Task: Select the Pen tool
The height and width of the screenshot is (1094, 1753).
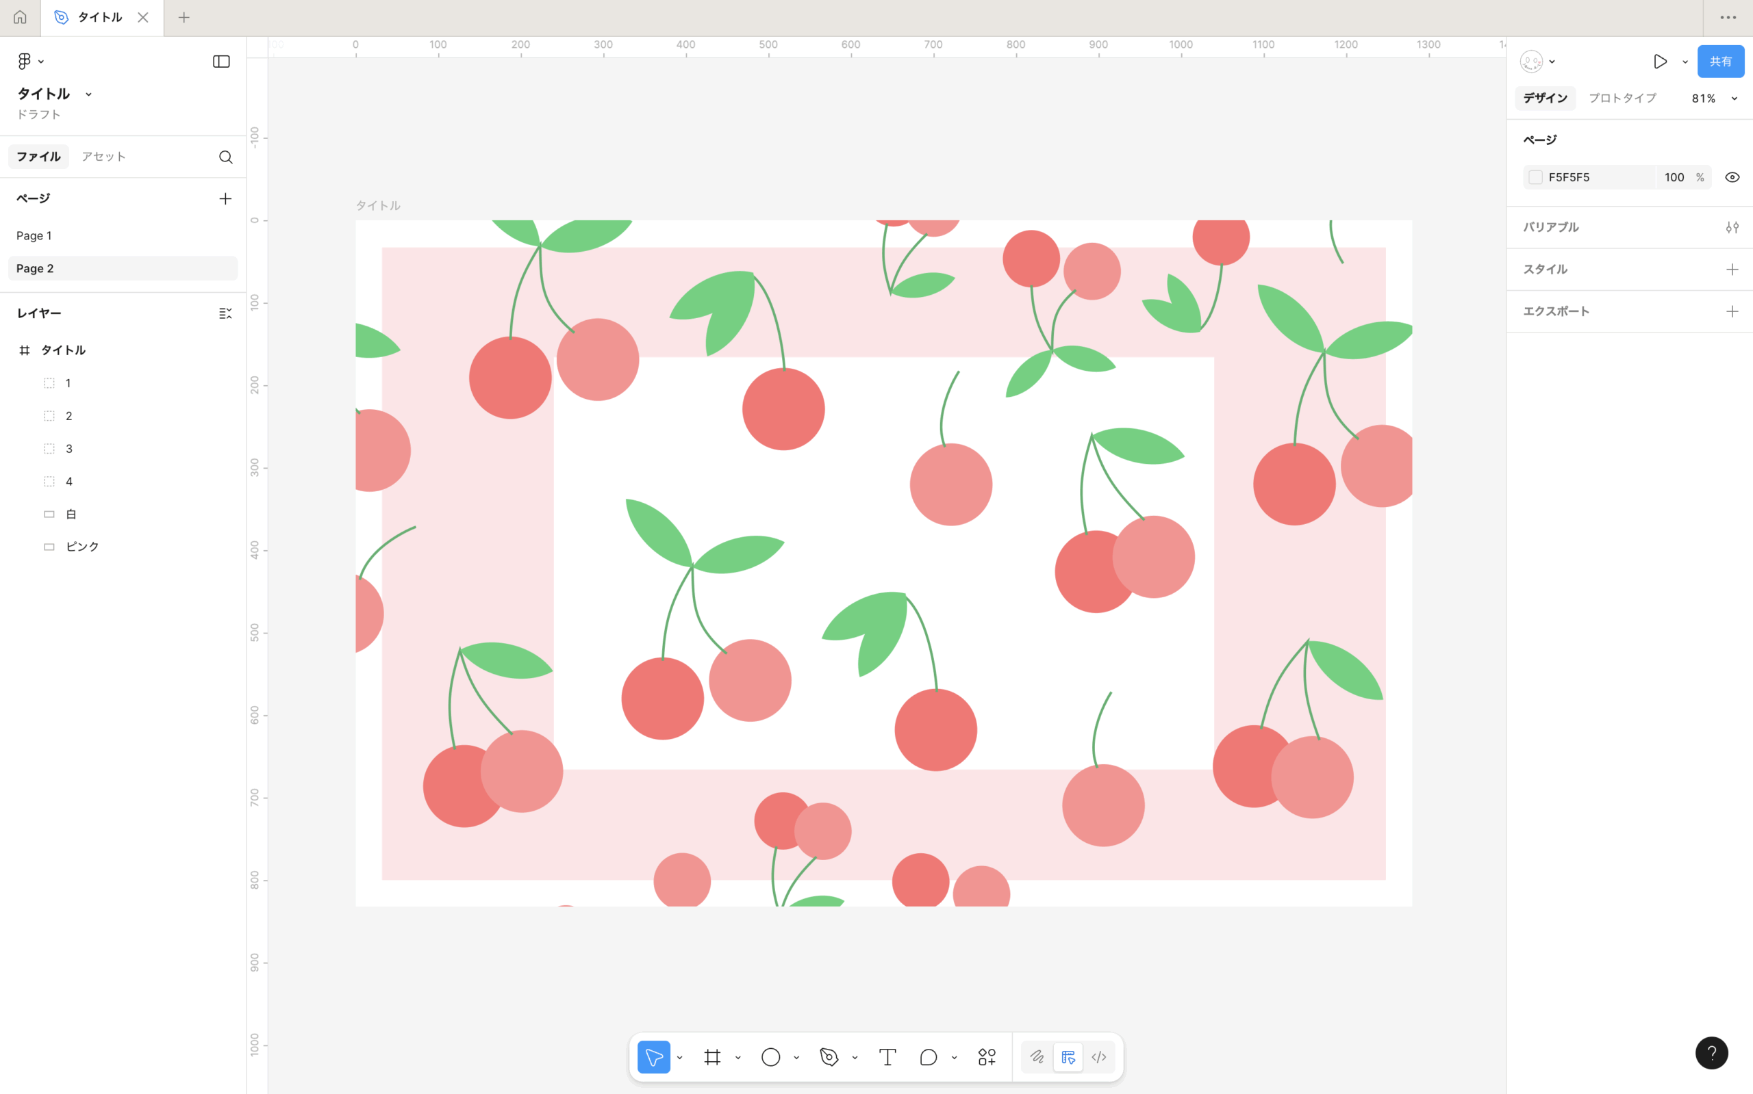Action: point(829,1057)
